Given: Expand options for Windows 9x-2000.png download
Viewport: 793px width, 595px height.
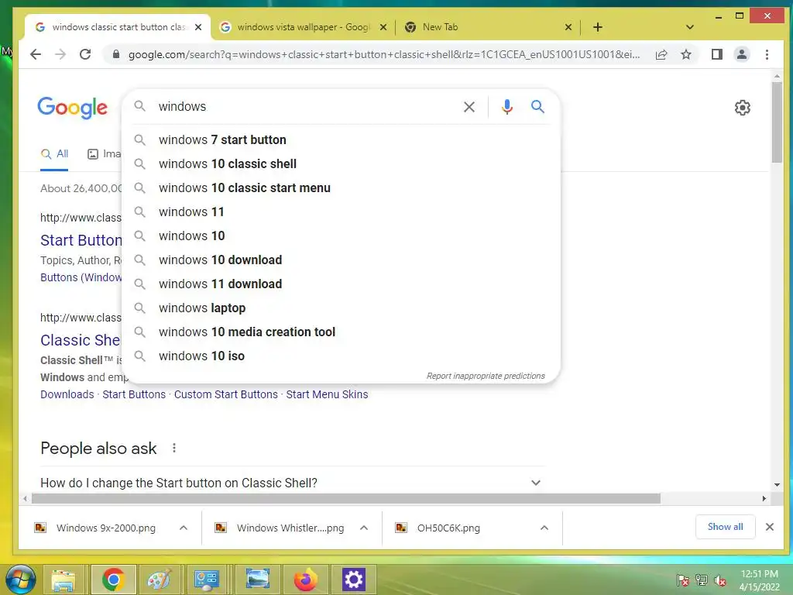Looking at the screenshot, I should [183, 528].
